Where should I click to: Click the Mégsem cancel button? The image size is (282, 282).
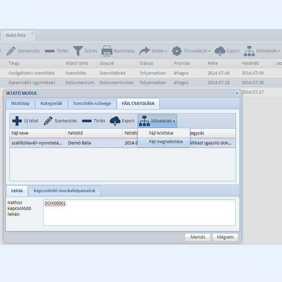(225, 237)
